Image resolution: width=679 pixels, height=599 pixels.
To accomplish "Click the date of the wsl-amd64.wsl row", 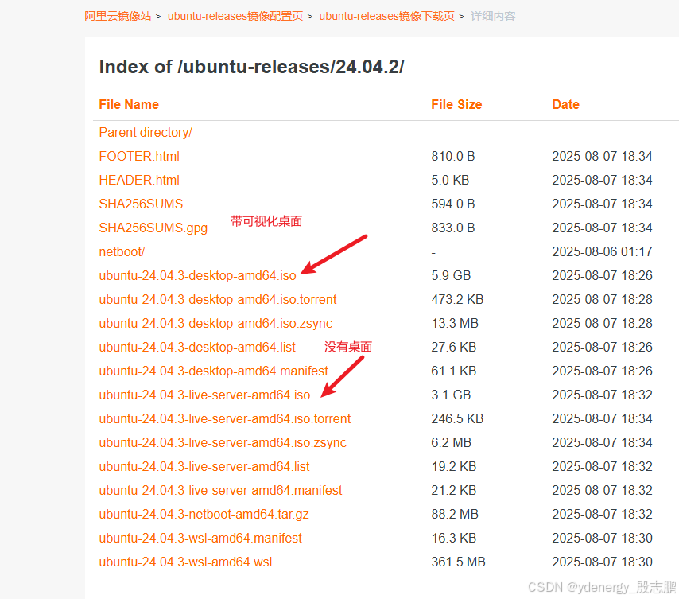I will [602, 562].
